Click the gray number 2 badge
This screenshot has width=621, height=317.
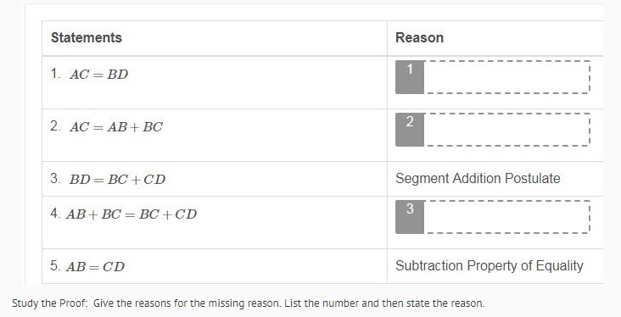[x=410, y=130]
